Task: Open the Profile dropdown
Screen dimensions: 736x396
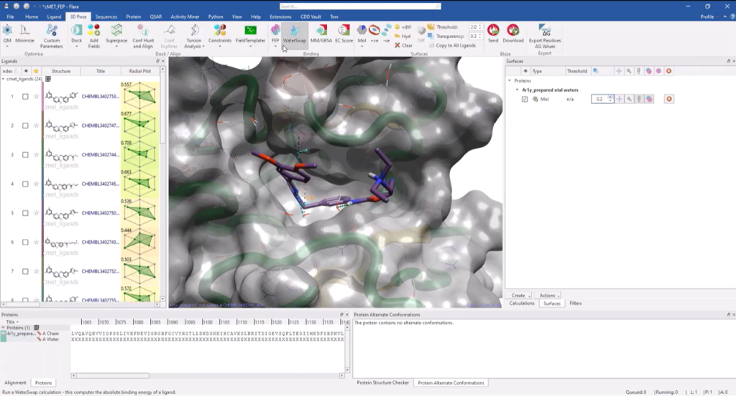Action: click(x=709, y=16)
